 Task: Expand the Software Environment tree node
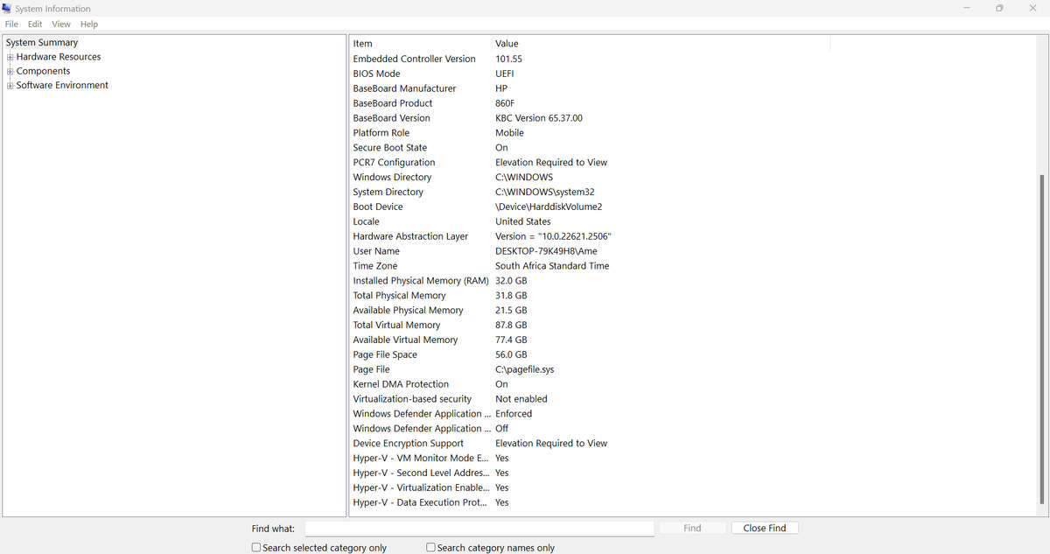(9, 85)
